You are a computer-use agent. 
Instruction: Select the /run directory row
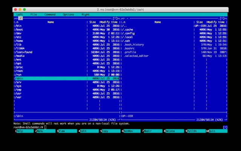point(67,75)
